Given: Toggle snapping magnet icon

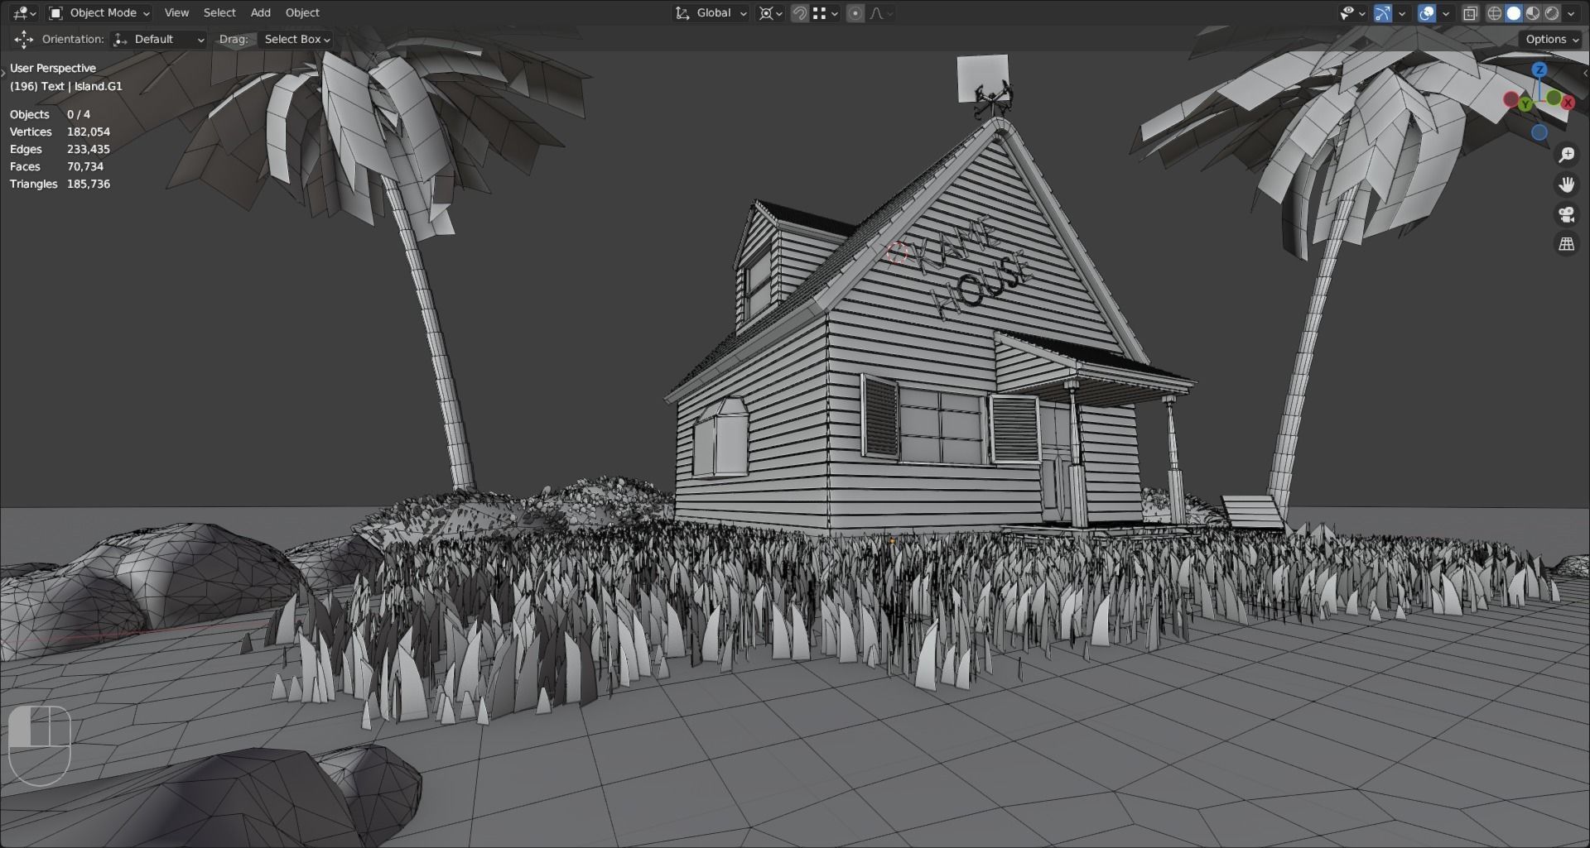Looking at the screenshot, I should (799, 12).
